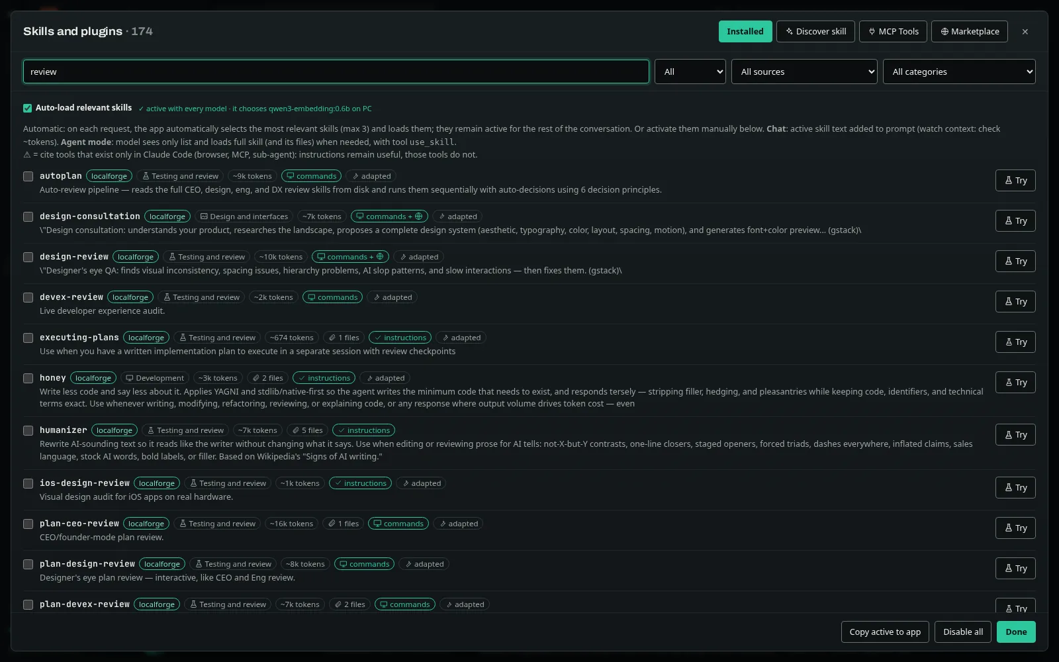Enable the autoplan skill checkbox
1059x662 pixels.
(28, 176)
